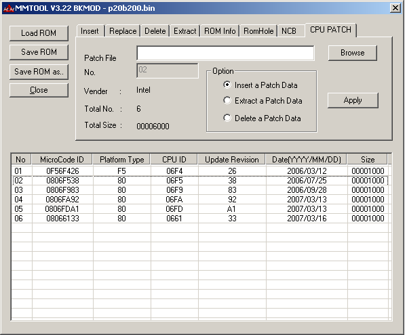
Task: Select microcode row 0806FDA1
Action: (x=62, y=209)
